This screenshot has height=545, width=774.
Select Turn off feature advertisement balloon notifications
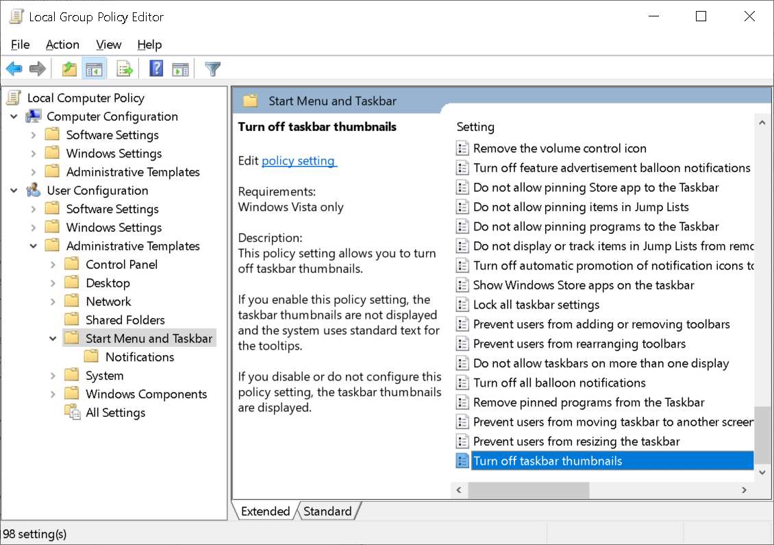(612, 168)
